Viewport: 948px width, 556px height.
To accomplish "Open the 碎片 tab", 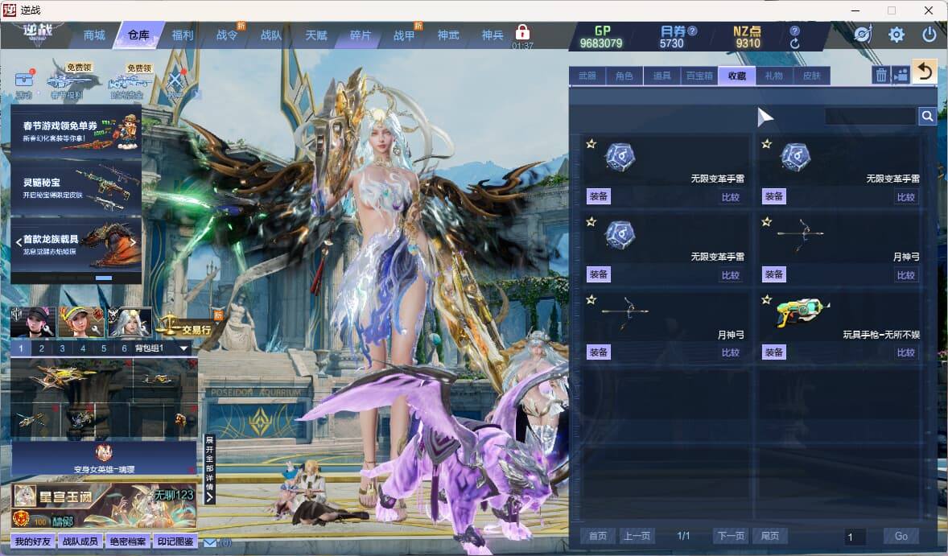I will (x=361, y=35).
